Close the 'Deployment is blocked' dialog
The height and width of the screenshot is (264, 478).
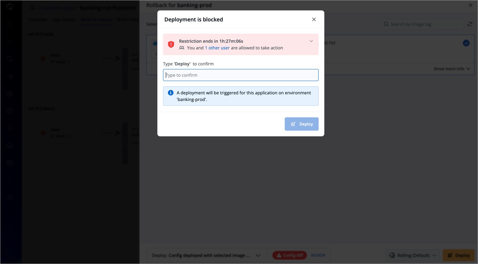pos(314,19)
